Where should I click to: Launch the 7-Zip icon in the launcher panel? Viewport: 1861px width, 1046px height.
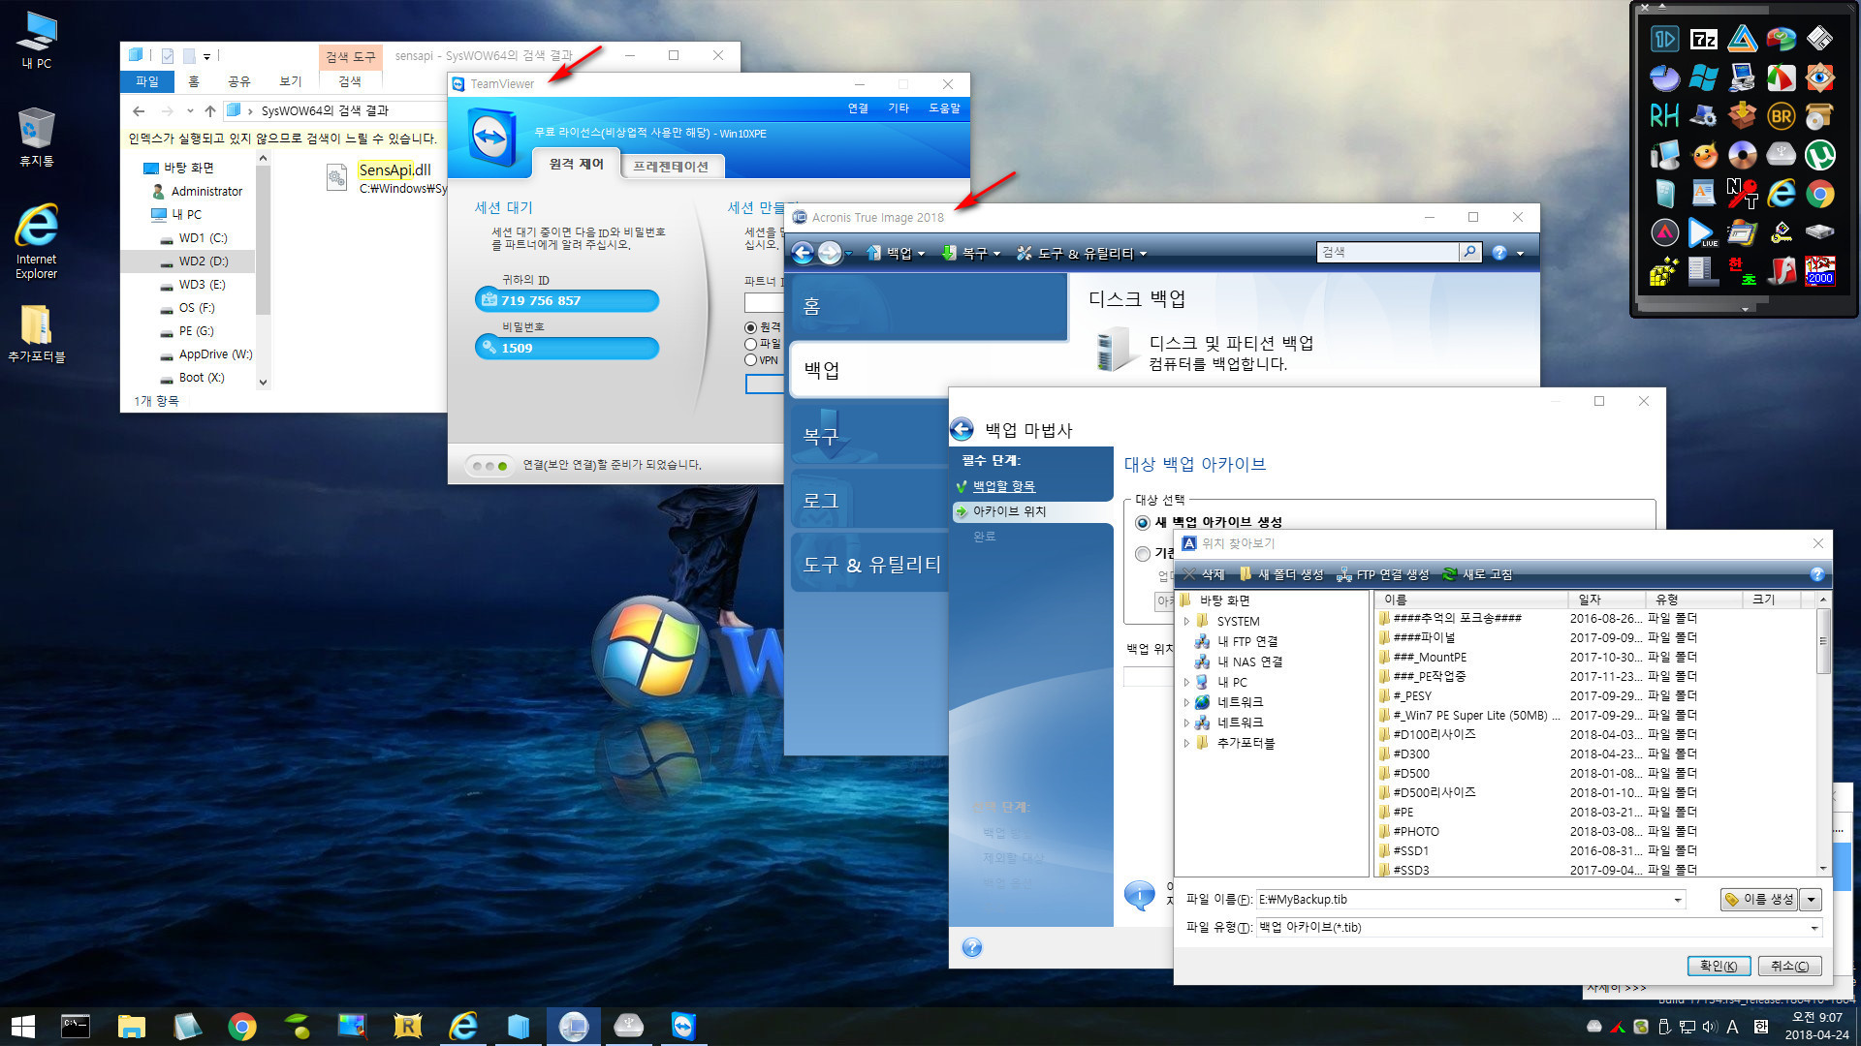point(1703,39)
